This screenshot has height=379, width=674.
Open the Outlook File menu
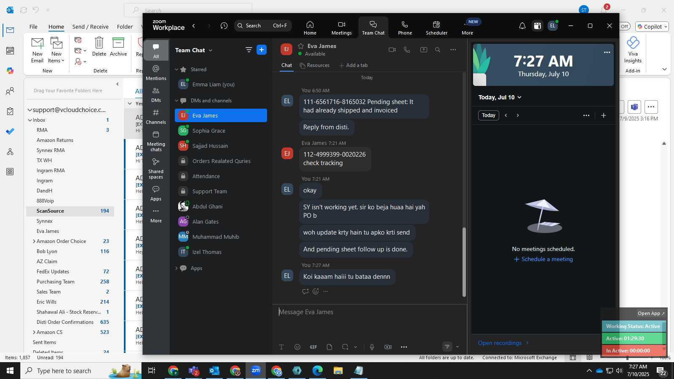[33, 27]
